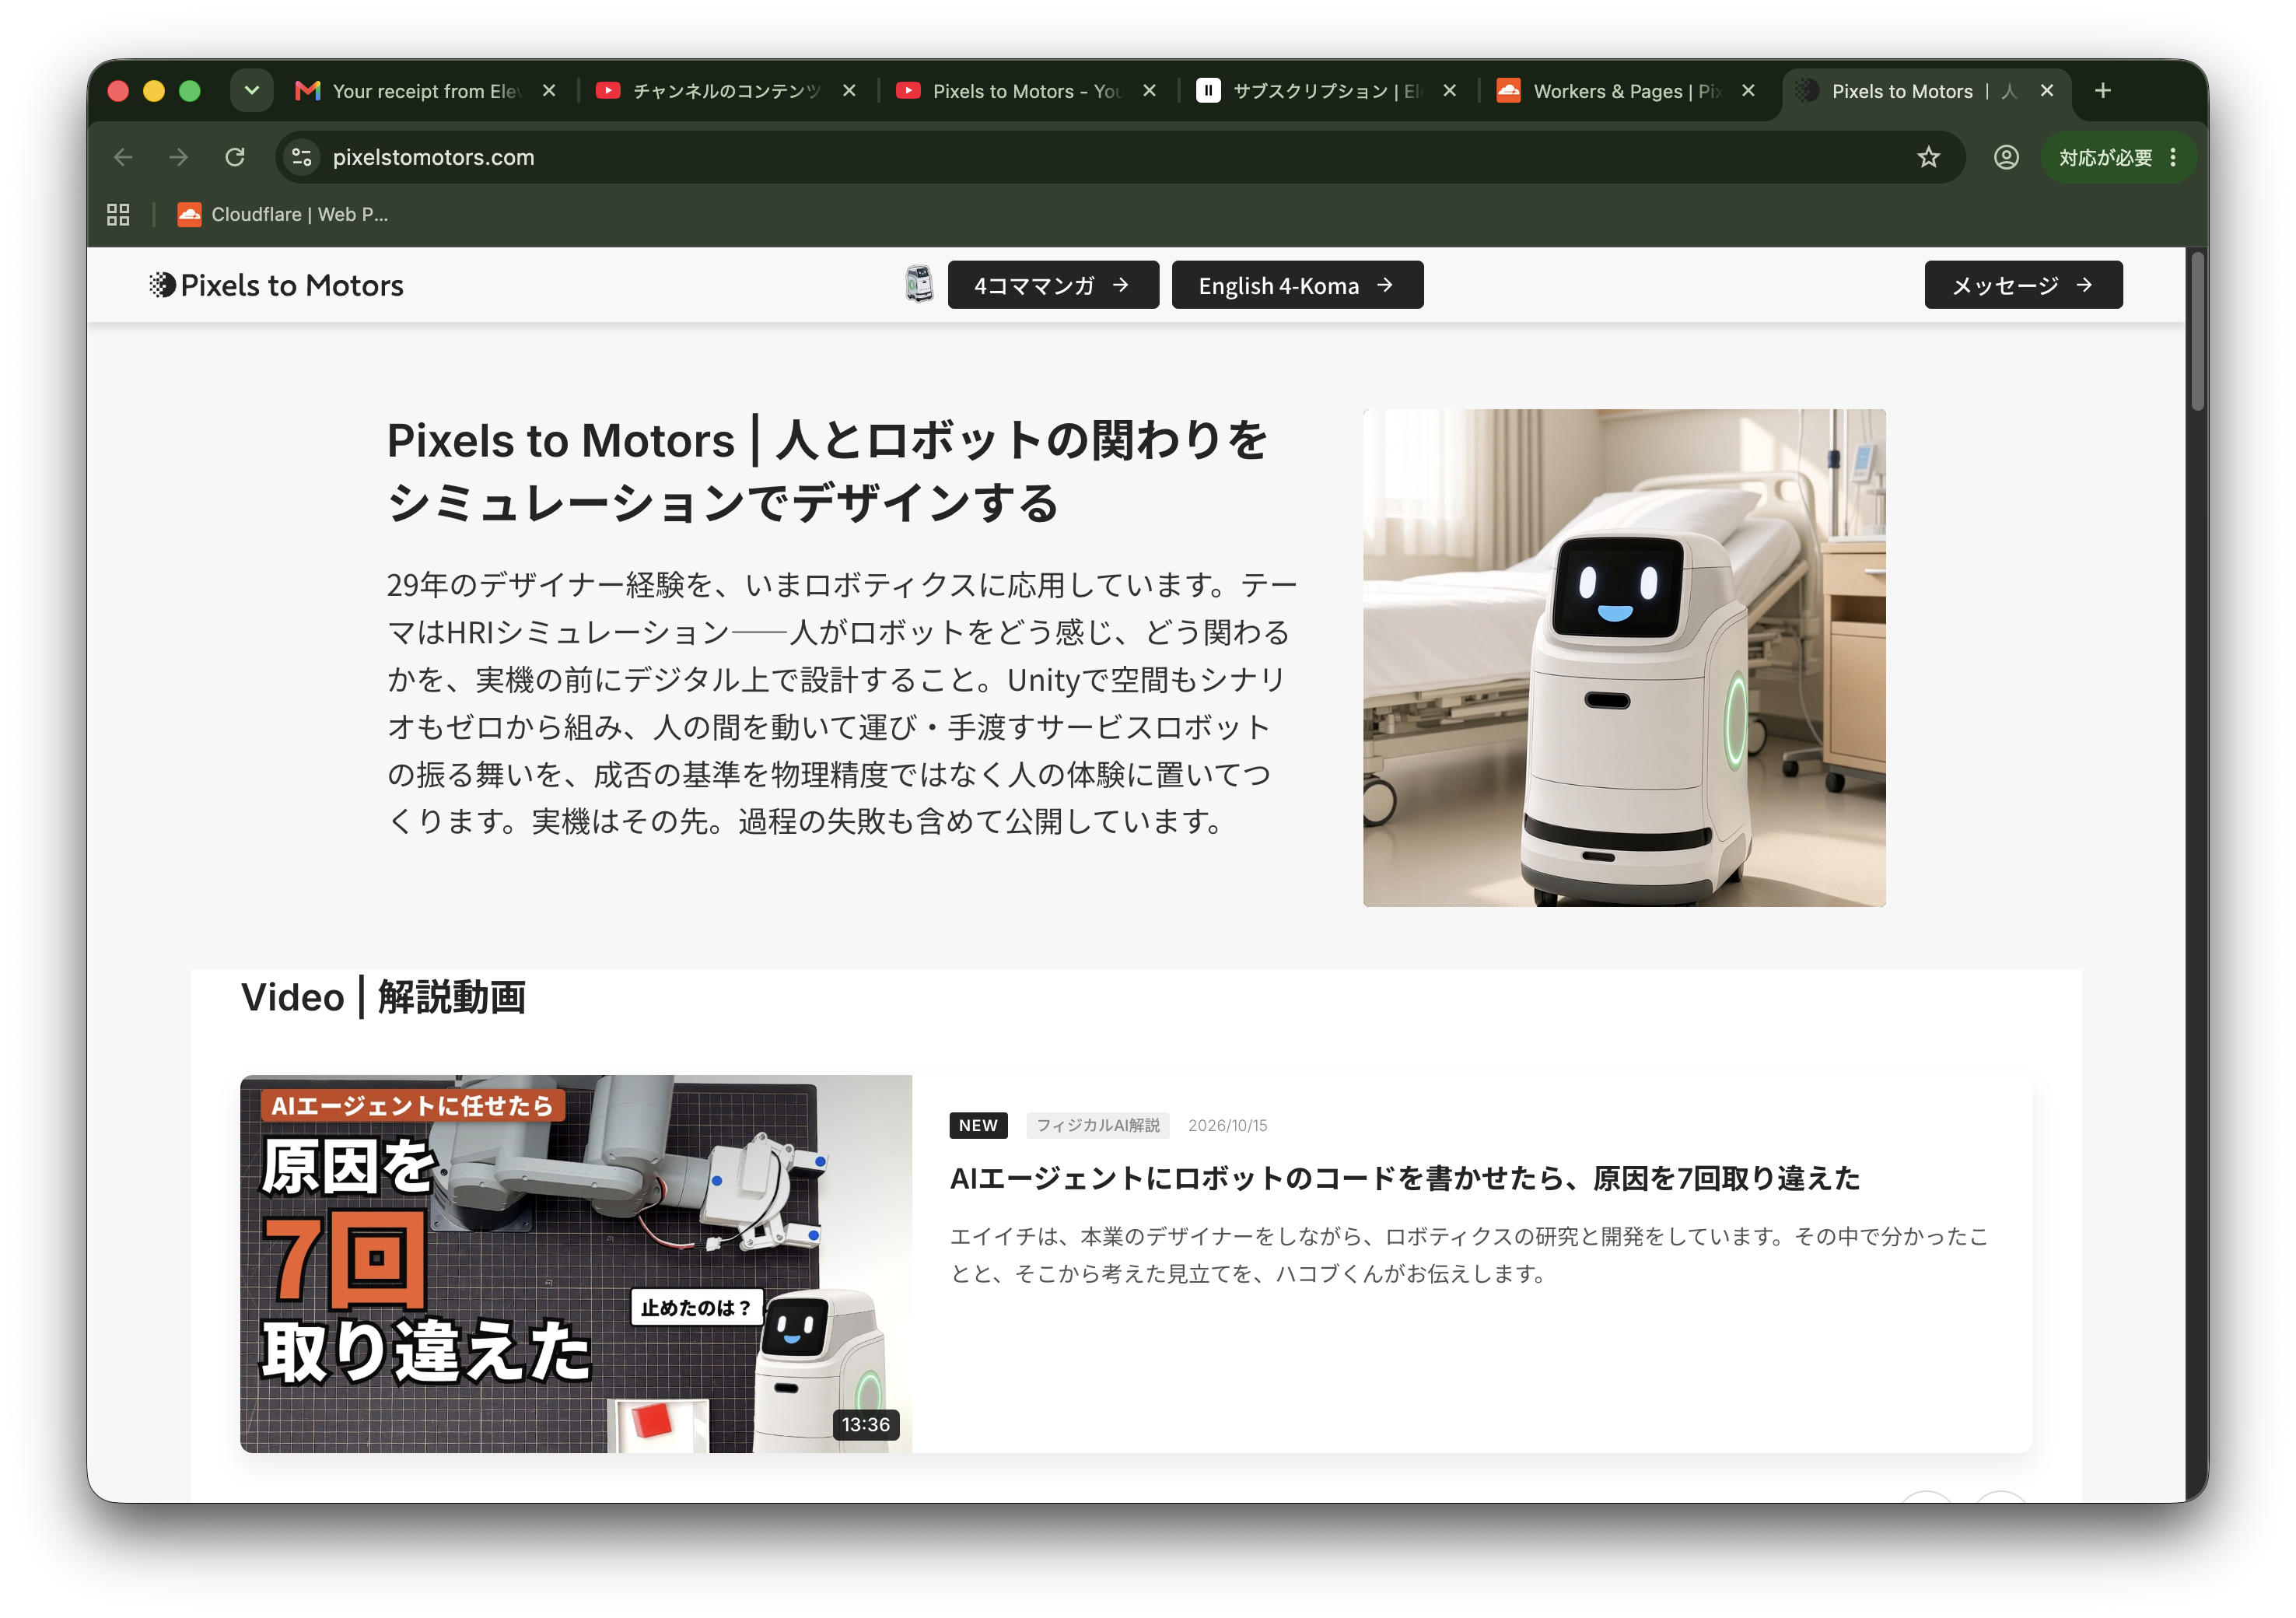
Task: Open the new tab plus button
Action: point(2103,91)
